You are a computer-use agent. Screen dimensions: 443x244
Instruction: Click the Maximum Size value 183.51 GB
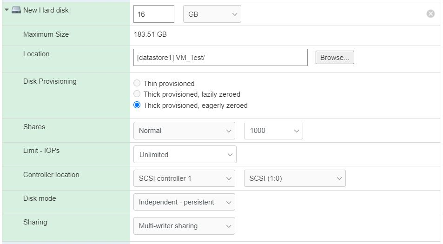click(150, 35)
